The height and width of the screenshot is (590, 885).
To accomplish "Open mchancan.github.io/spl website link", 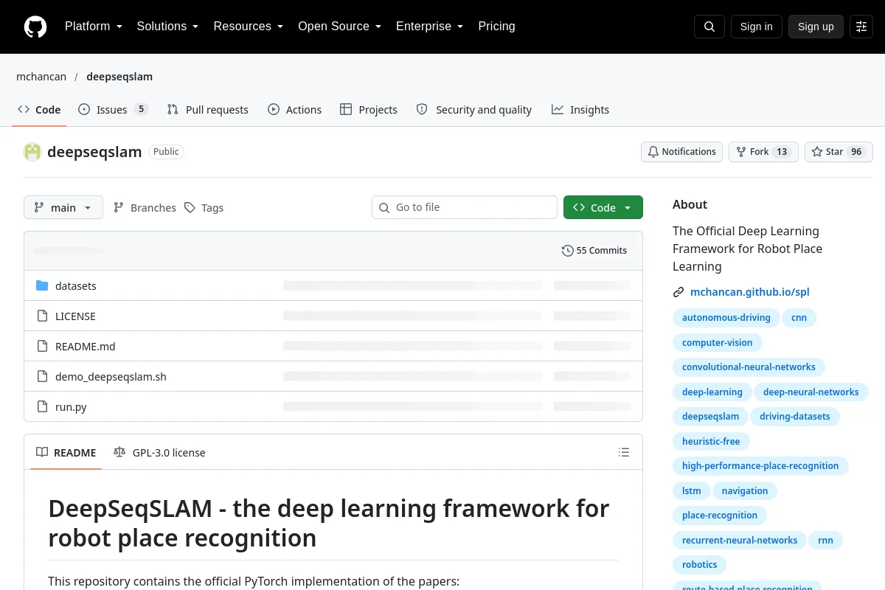I will tap(749, 292).
